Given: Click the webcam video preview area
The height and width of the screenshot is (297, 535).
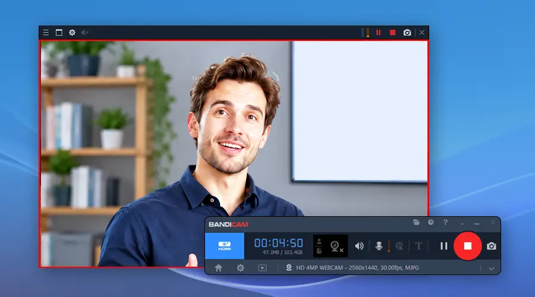Looking at the screenshot, I should [234, 153].
